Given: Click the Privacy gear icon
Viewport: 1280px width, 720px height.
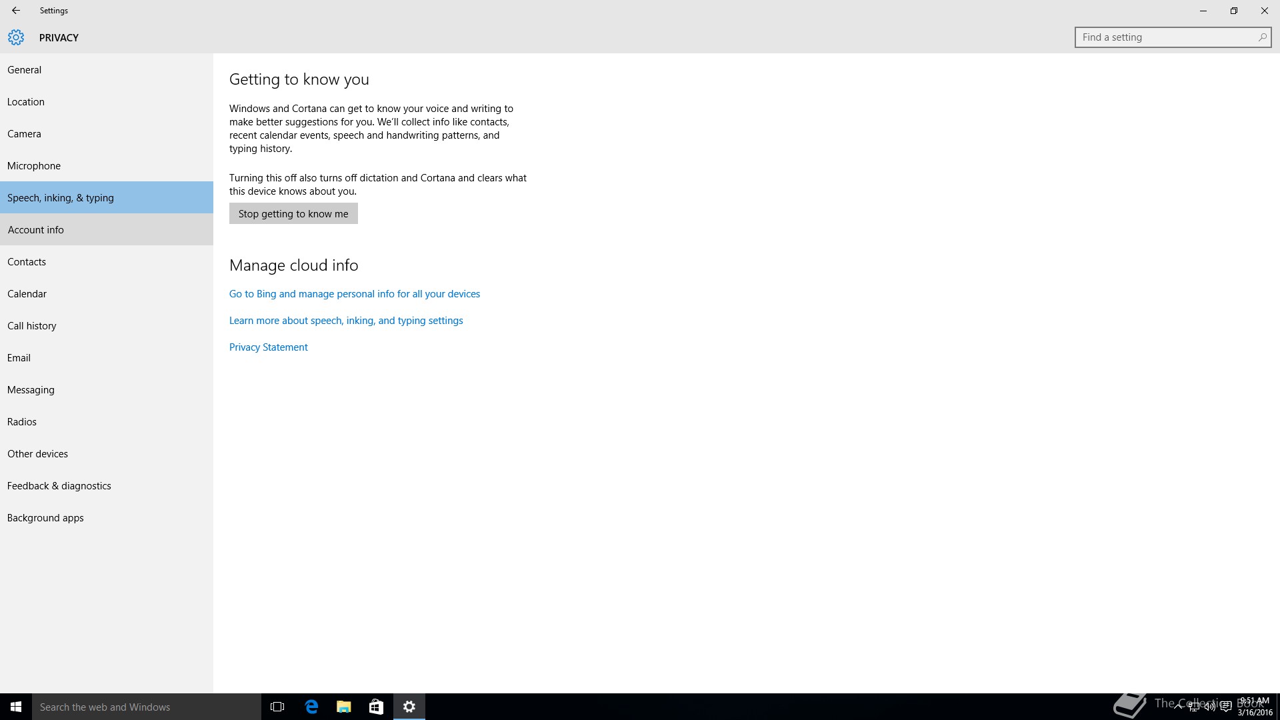Looking at the screenshot, I should click(x=16, y=37).
